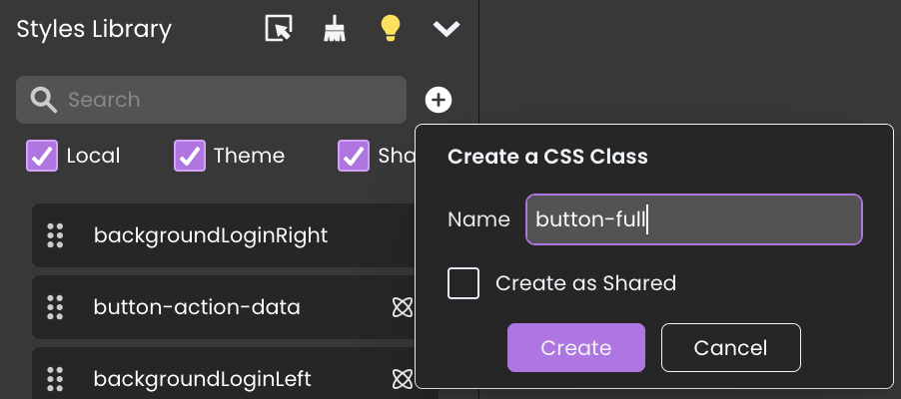Grab drag handle of backgroundLoginLeft
This screenshot has width=901, height=399.
[x=56, y=379]
